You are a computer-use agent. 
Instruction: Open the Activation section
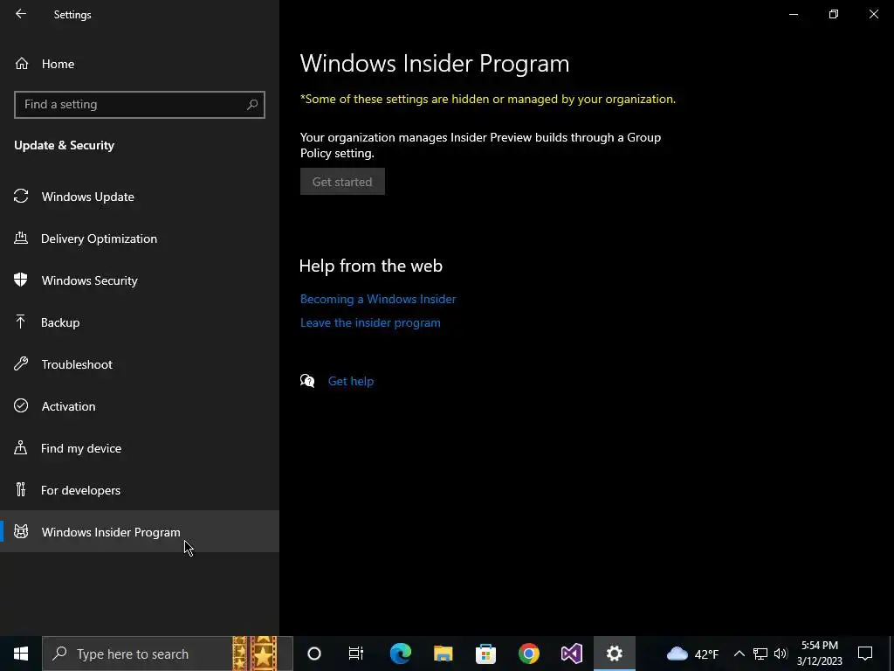coord(140,406)
